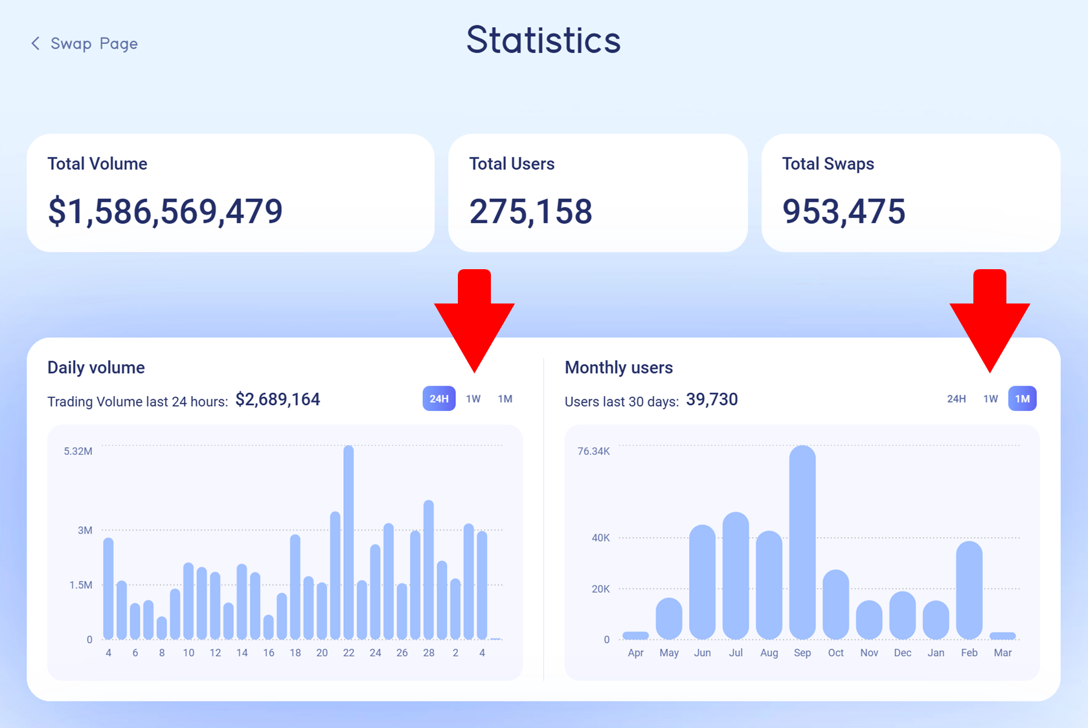Select 1M range for Monthly users
This screenshot has height=728, width=1088.
(1022, 399)
